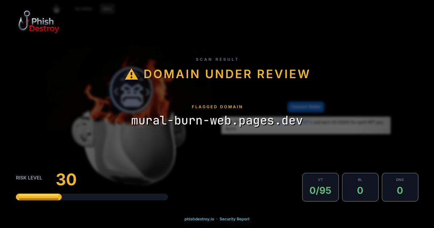
Task: Select the DNS status card showing 0
Action: tap(400, 187)
